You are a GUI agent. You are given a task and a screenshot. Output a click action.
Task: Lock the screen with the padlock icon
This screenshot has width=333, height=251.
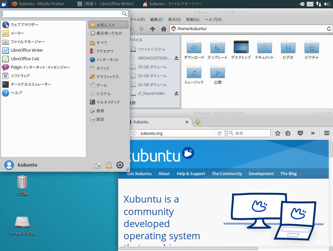tap(109, 165)
